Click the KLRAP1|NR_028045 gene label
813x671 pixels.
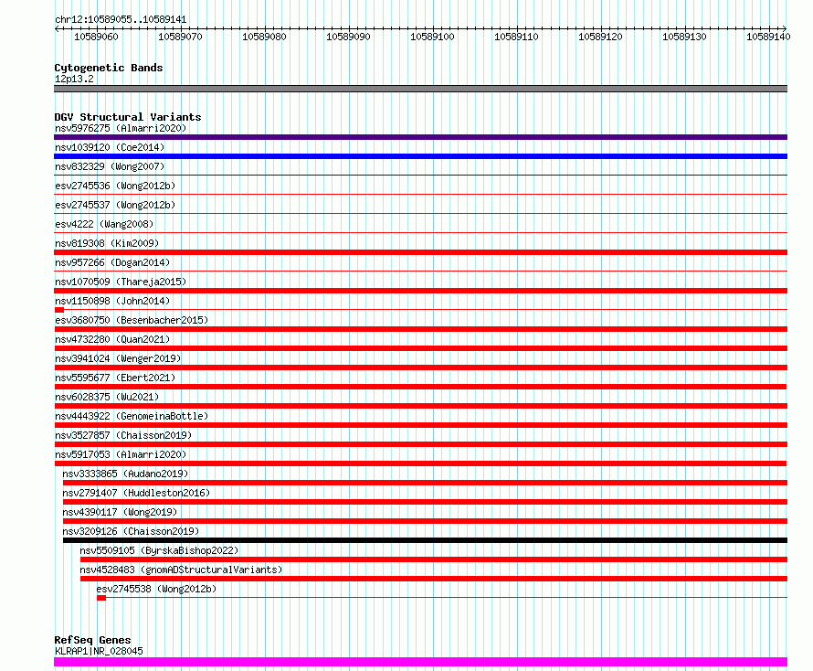coord(99,651)
